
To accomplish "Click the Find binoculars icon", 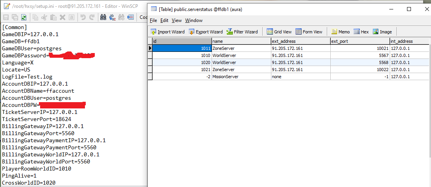I will point(103,17).
